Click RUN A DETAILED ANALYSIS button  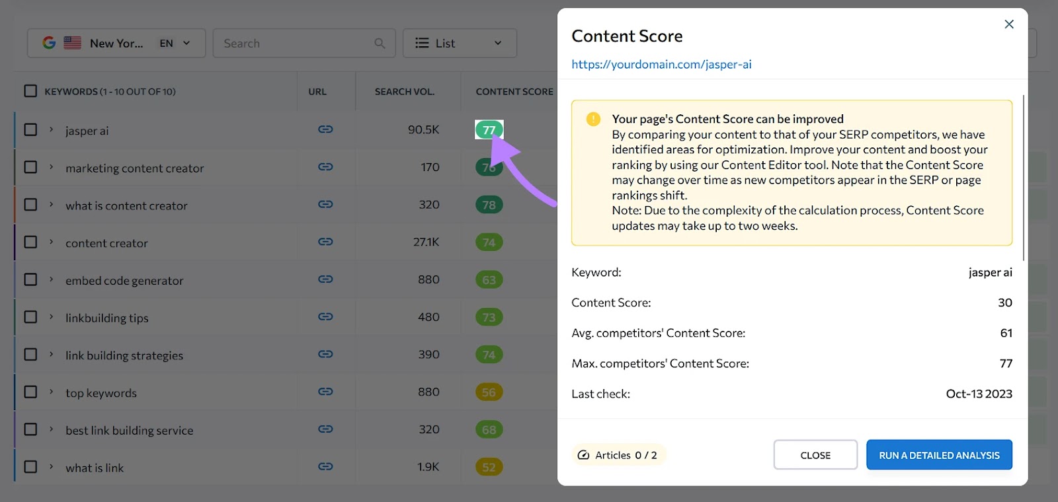pos(939,455)
